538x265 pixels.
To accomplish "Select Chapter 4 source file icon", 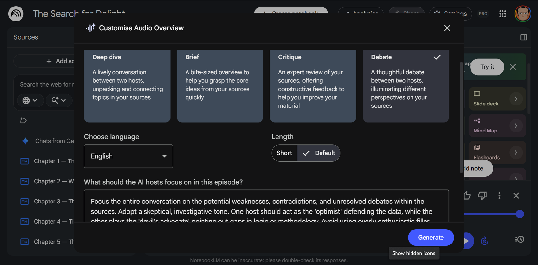I will (24, 222).
